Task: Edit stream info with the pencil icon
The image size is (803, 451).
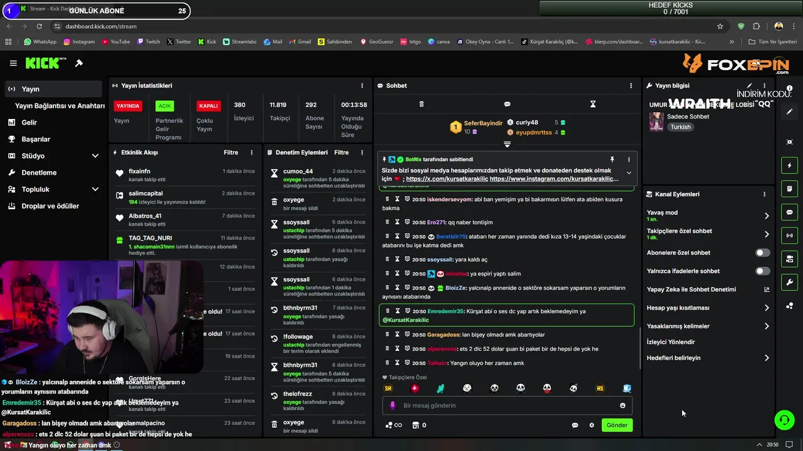Action: [749, 86]
